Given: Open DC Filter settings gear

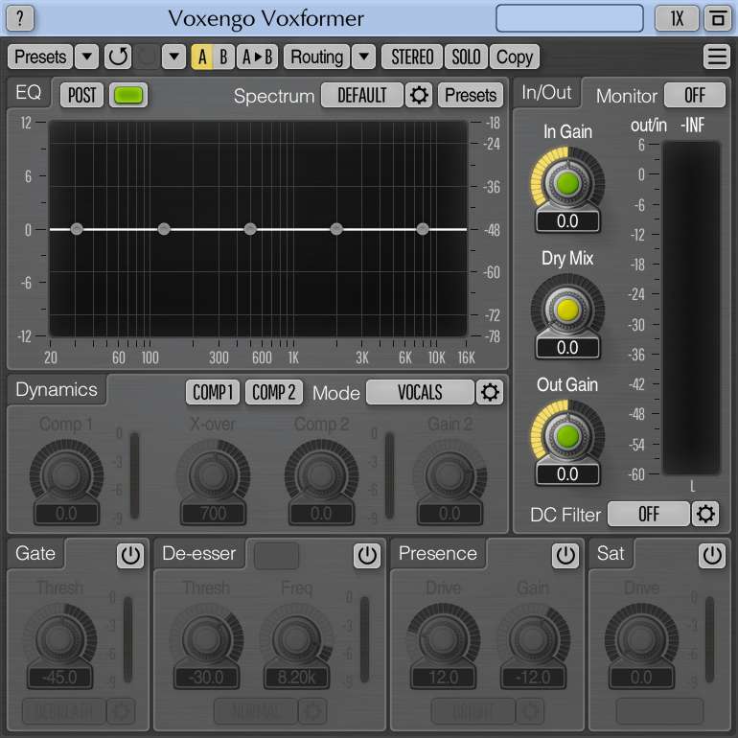Looking at the screenshot, I should 706,515.
